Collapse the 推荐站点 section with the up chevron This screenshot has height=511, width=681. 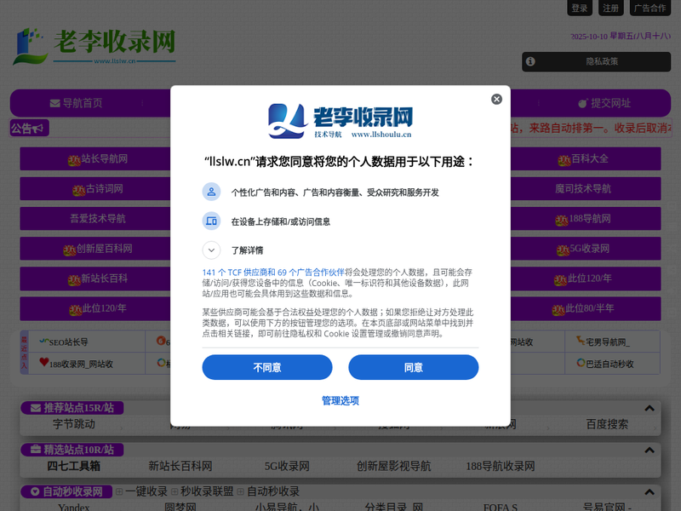650,408
